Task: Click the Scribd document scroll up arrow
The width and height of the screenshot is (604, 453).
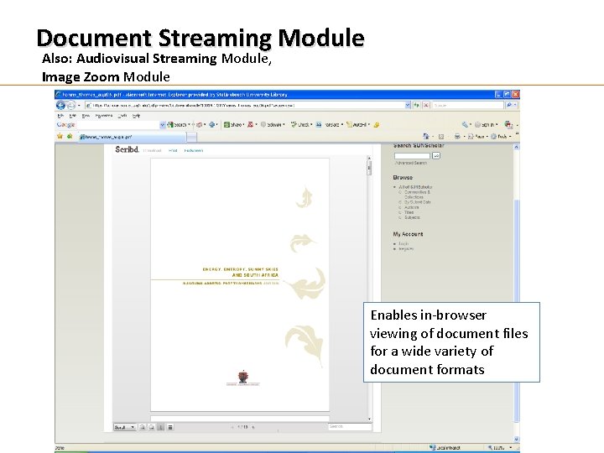Action: tap(369, 158)
